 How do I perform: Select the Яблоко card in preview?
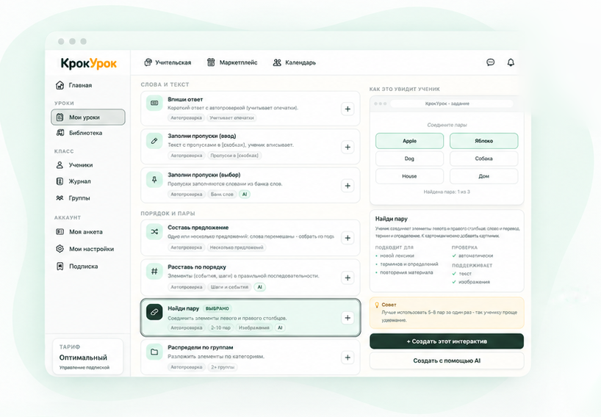pyautogui.click(x=483, y=141)
